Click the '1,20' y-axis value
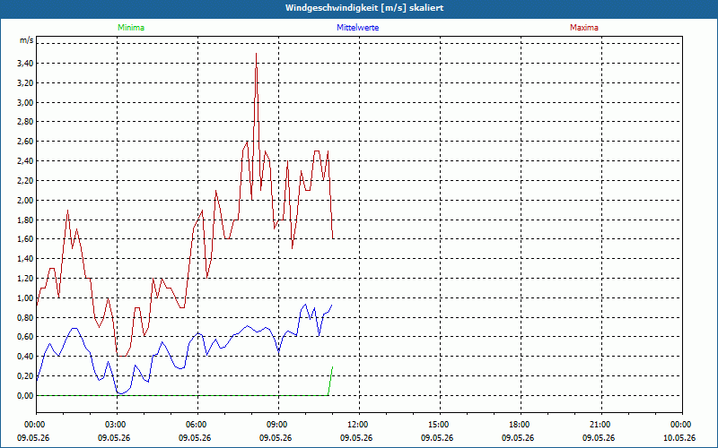This screenshot has width=718, height=448. pyautogui.click(x=25, y=279)
